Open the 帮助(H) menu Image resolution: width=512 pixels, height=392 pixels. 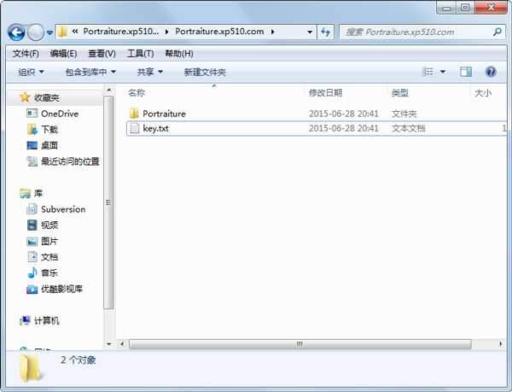tap(179, 53)
